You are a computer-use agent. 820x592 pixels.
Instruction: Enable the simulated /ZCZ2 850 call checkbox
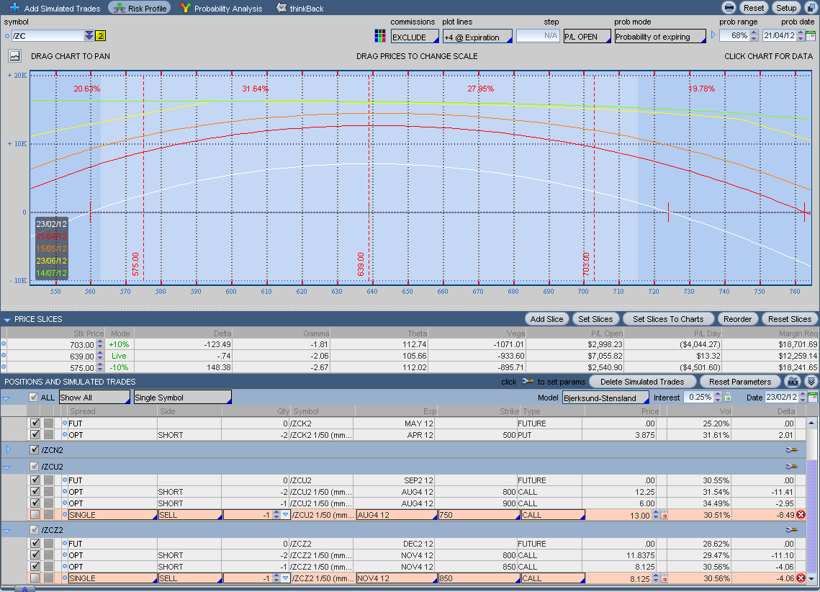35,578
